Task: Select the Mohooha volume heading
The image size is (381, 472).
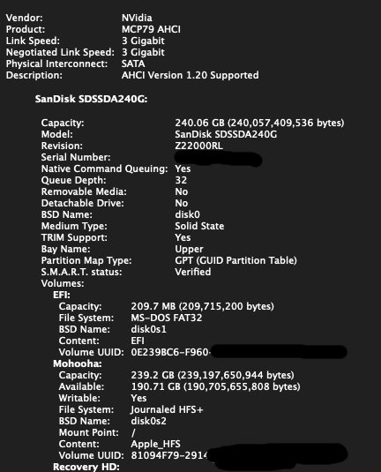Action: 78,363
